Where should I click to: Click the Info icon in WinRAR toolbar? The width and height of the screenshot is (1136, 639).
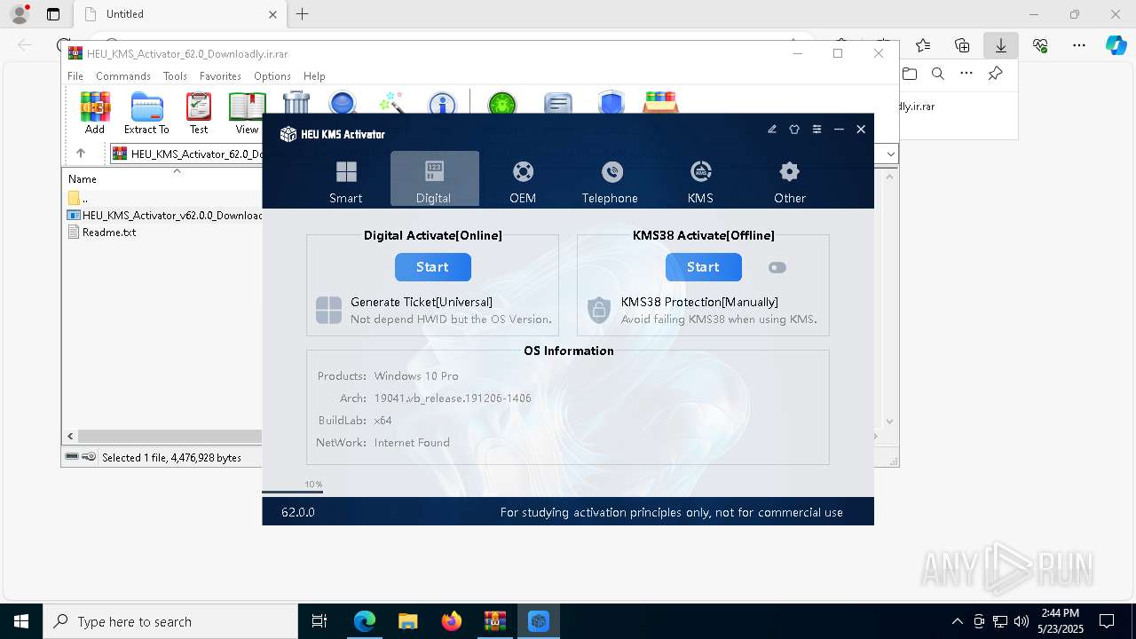tap(441, 103)
